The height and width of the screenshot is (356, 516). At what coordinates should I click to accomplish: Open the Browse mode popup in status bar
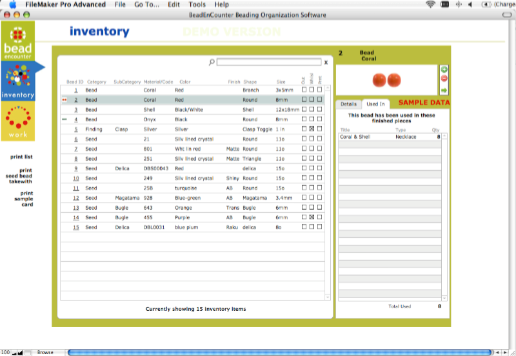coord(45,352)
